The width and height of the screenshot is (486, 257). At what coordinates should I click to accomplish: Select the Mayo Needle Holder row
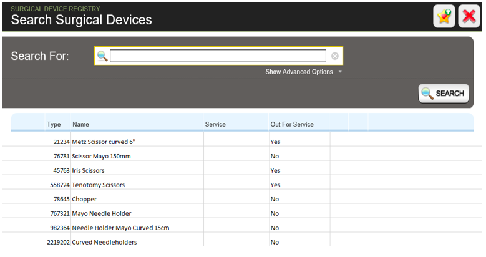click(101, 213)
